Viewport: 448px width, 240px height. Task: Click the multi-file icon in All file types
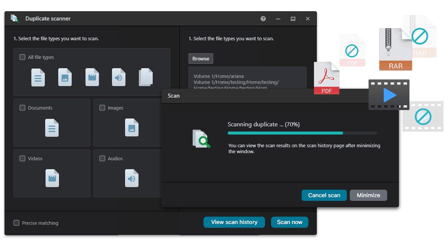pos(146,77)
